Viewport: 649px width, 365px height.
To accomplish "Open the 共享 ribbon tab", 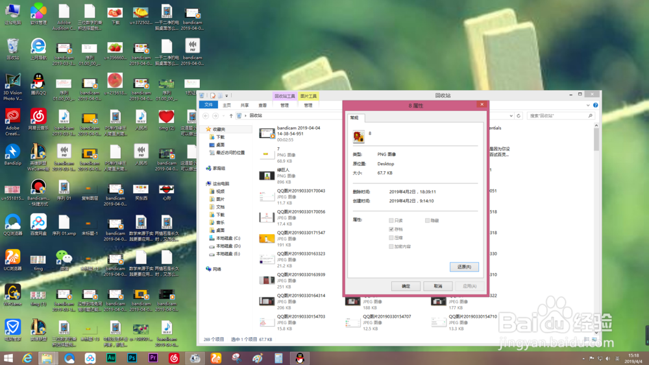I will pos(245,106).
